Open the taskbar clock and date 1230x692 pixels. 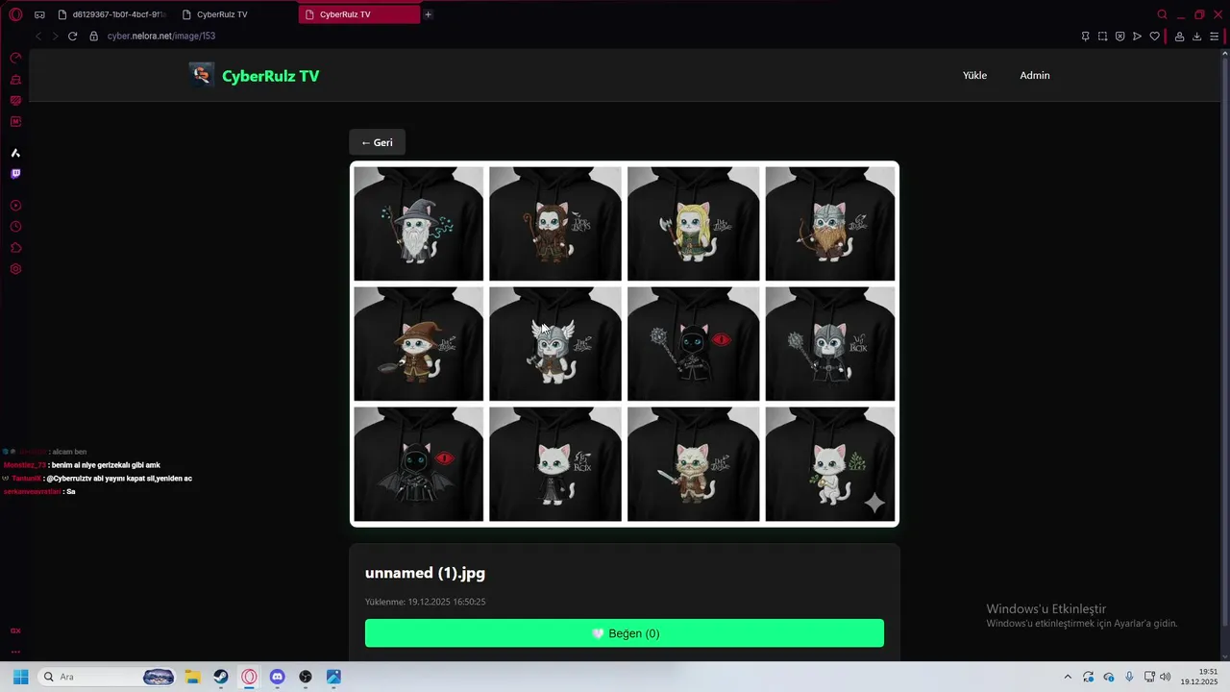[1201, 677]
